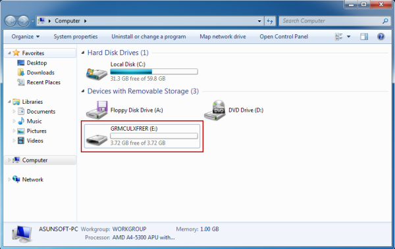395x249 pixels.
Task: Open the Pictures library
Action: point(37,131)
